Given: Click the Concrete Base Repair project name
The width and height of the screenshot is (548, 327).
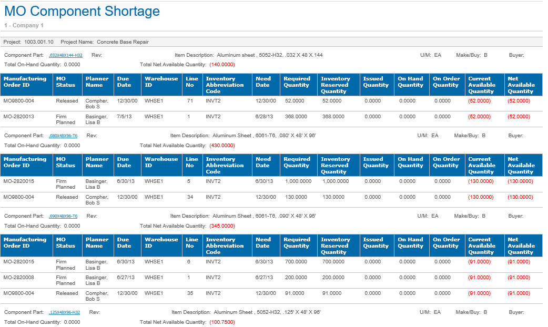Looking at the screenshot, I should click(123, 42).
